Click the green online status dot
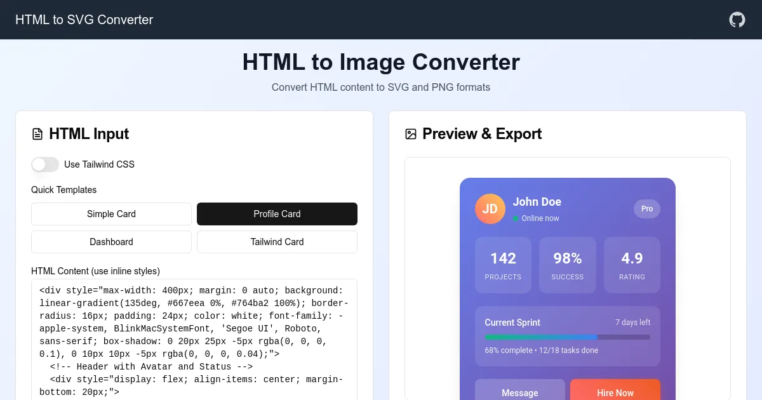Viewport: 762px width, 400px height. click(516, 218)
